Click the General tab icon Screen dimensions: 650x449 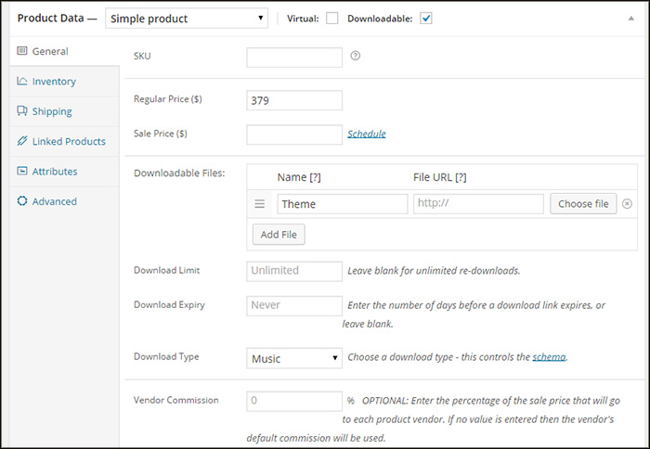(22, 51)
